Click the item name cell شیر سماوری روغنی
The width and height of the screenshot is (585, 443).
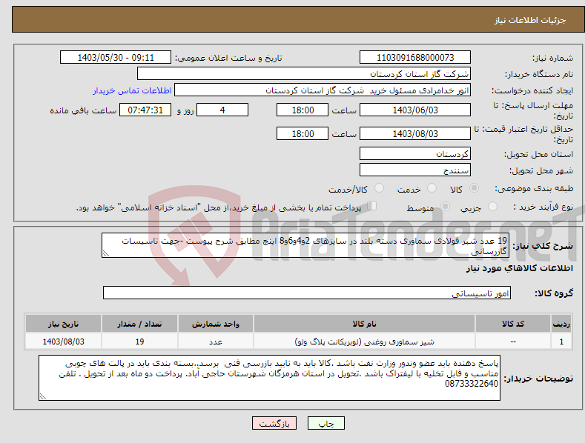[364, 342]
